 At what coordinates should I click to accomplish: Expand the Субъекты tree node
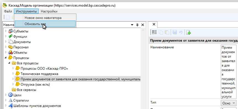point(6,31)
